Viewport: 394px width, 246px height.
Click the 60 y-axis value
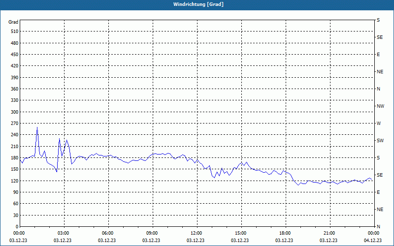point(16,204)
